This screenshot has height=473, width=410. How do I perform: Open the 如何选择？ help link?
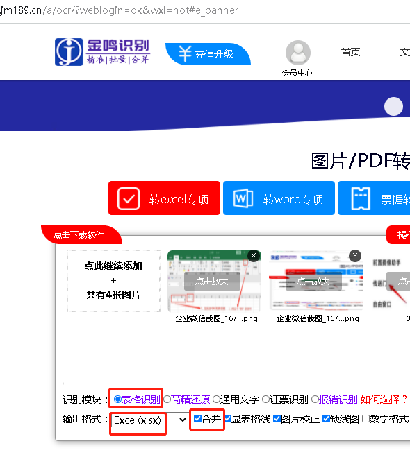pyautogui.click(x=384, y=399)
